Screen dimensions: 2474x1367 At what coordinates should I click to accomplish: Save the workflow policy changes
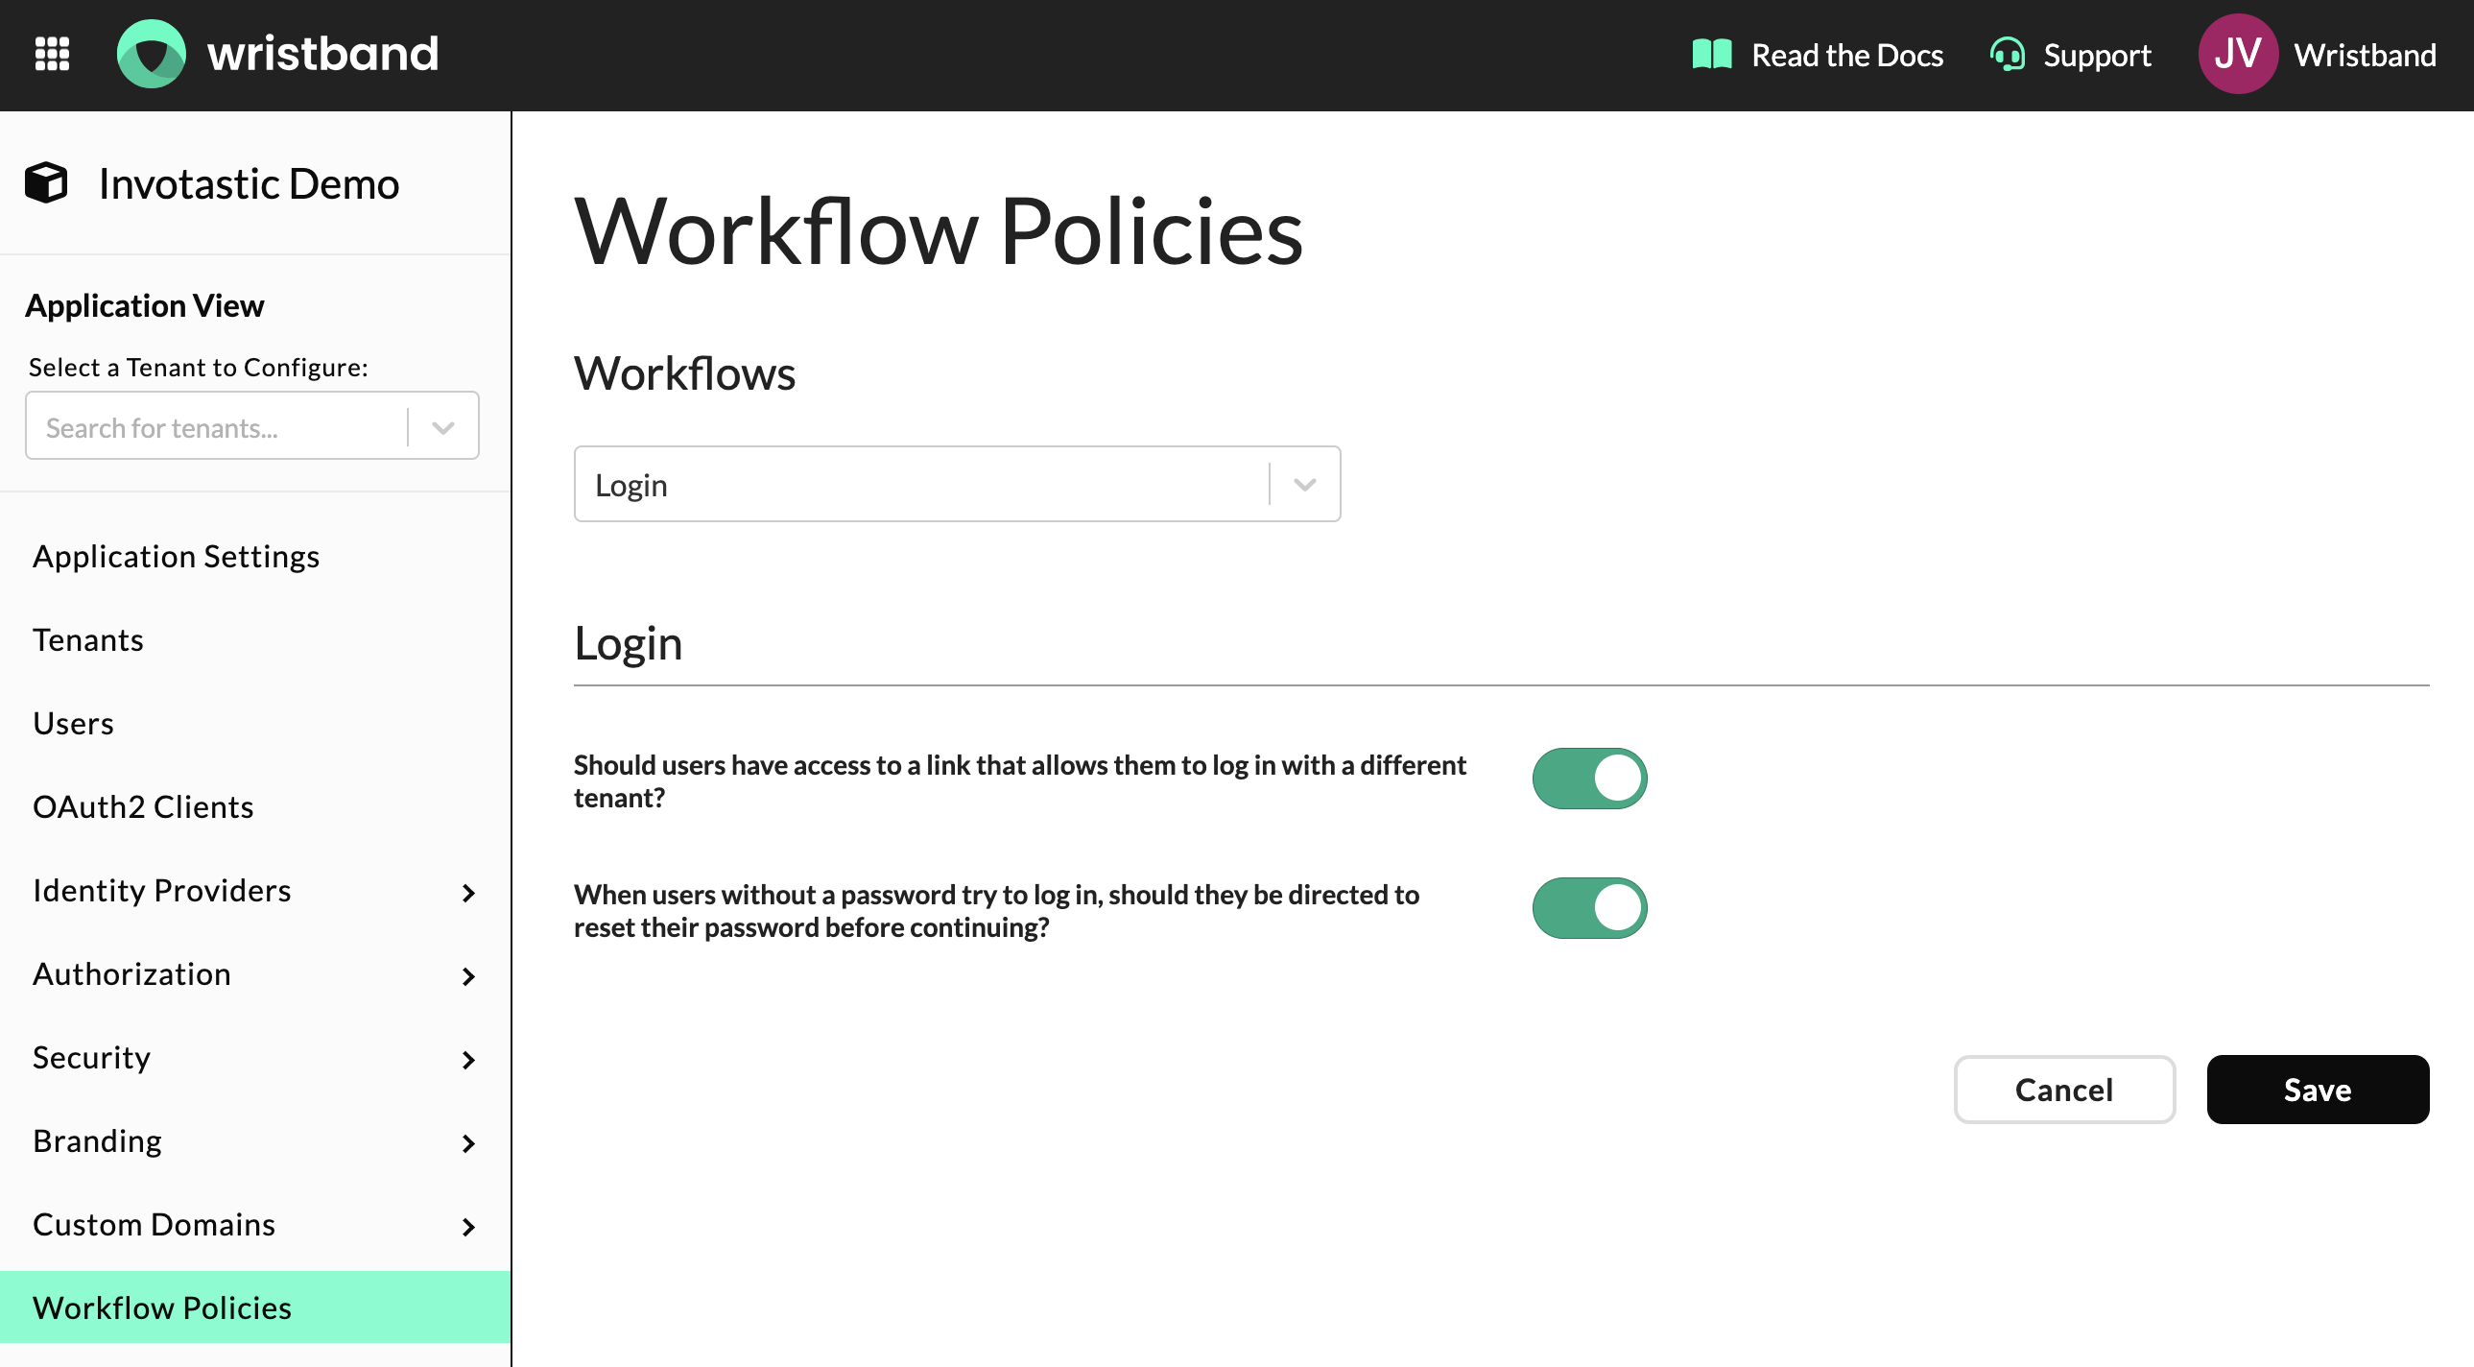2317,1090
